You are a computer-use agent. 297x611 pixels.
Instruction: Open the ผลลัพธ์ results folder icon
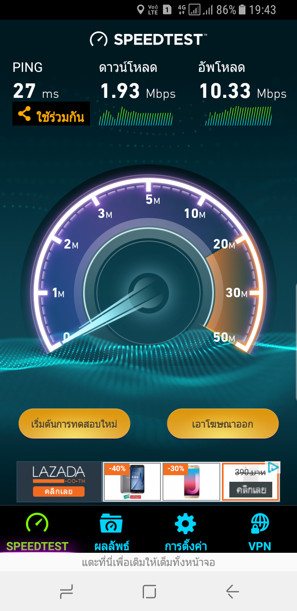tap(111, 523)
